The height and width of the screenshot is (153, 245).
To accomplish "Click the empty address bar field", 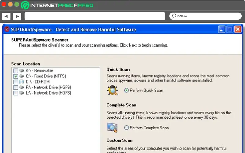I will [95, 16].
